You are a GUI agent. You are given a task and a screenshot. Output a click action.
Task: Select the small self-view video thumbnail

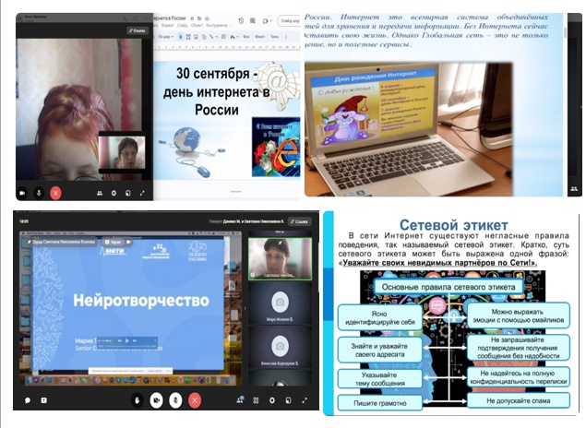coord(122,152)
